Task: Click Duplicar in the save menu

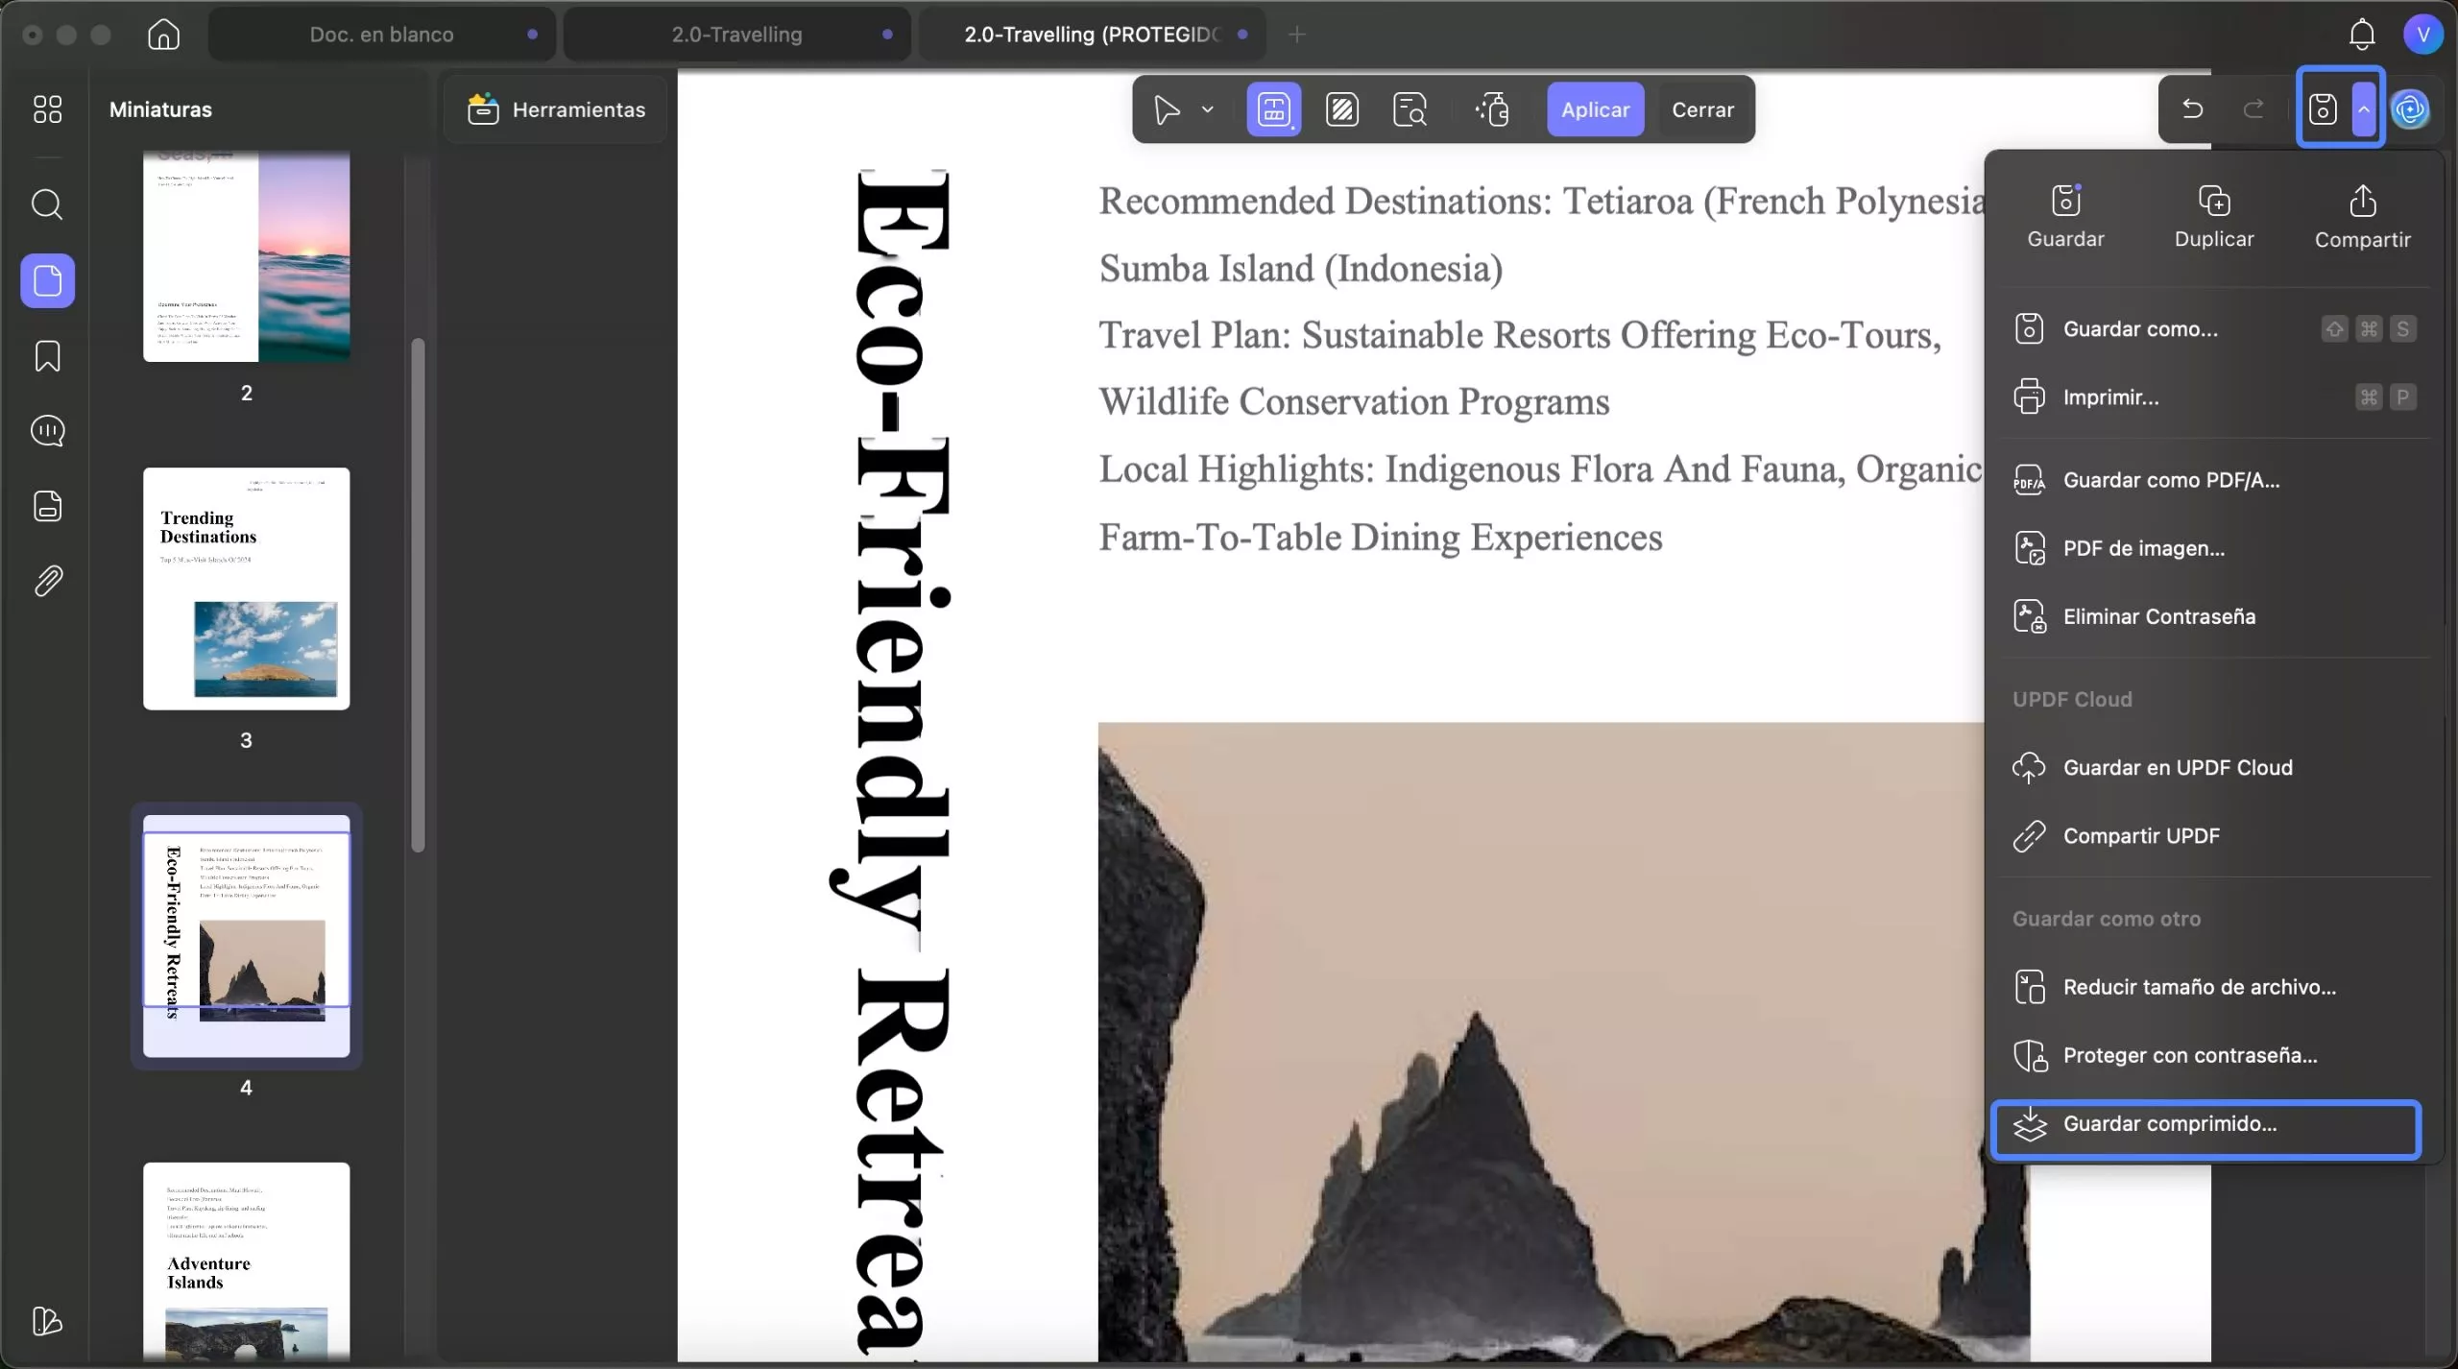Action: coord(2214,217)
